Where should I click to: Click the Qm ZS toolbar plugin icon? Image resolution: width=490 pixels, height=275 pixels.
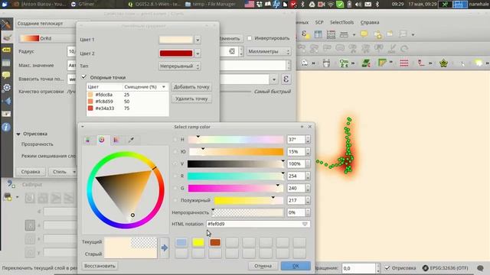pos(344,63)
